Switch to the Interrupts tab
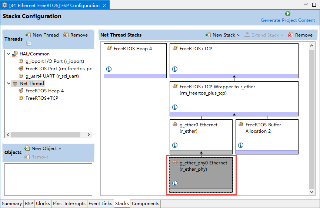320x208 pixels. tap(75, 204)
